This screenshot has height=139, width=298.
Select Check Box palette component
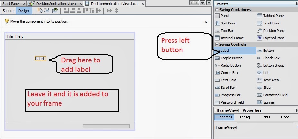pyautogui.click(x=268, y=58)
